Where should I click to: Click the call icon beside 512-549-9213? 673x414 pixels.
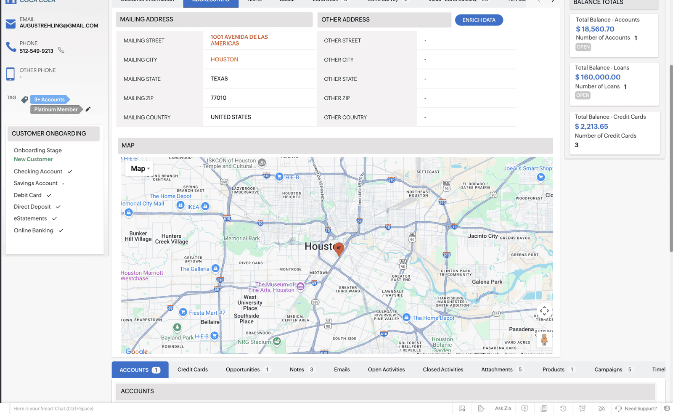click(61, 50)
